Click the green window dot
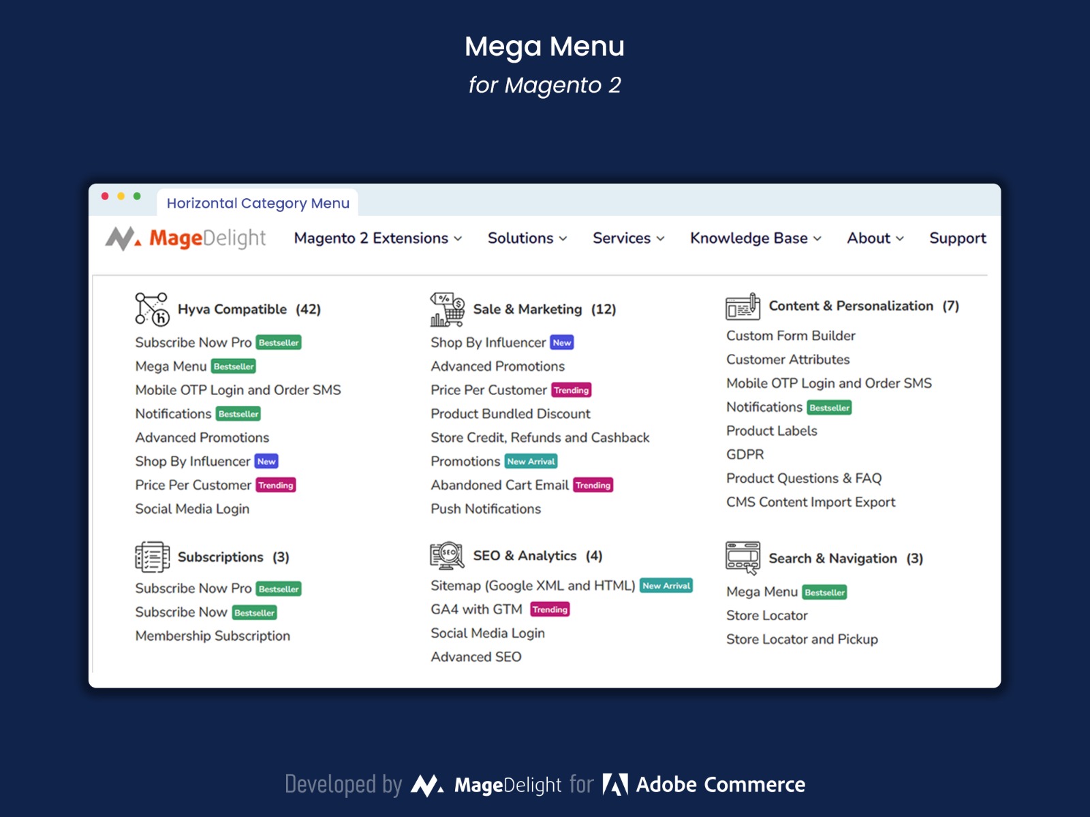 click(137, 196)
